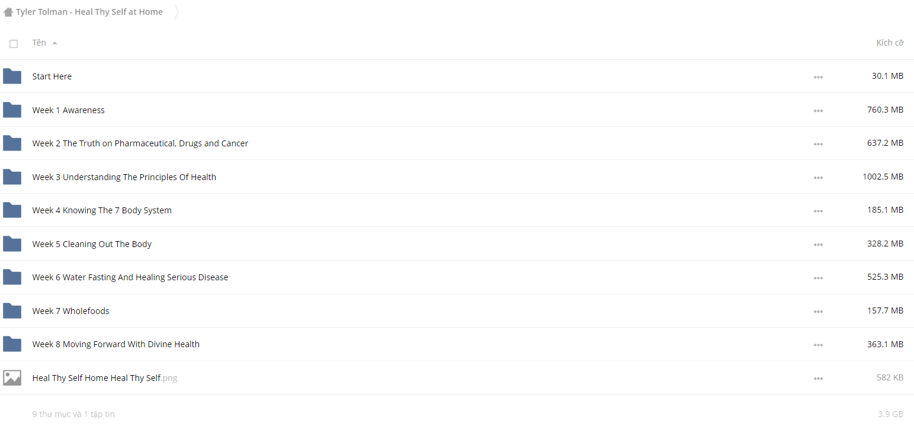This screenshot has height=426, width=914.
Task: Click the Week 4 Knowing The 7 Body System folder icon
Action: [x=12, y=210]
